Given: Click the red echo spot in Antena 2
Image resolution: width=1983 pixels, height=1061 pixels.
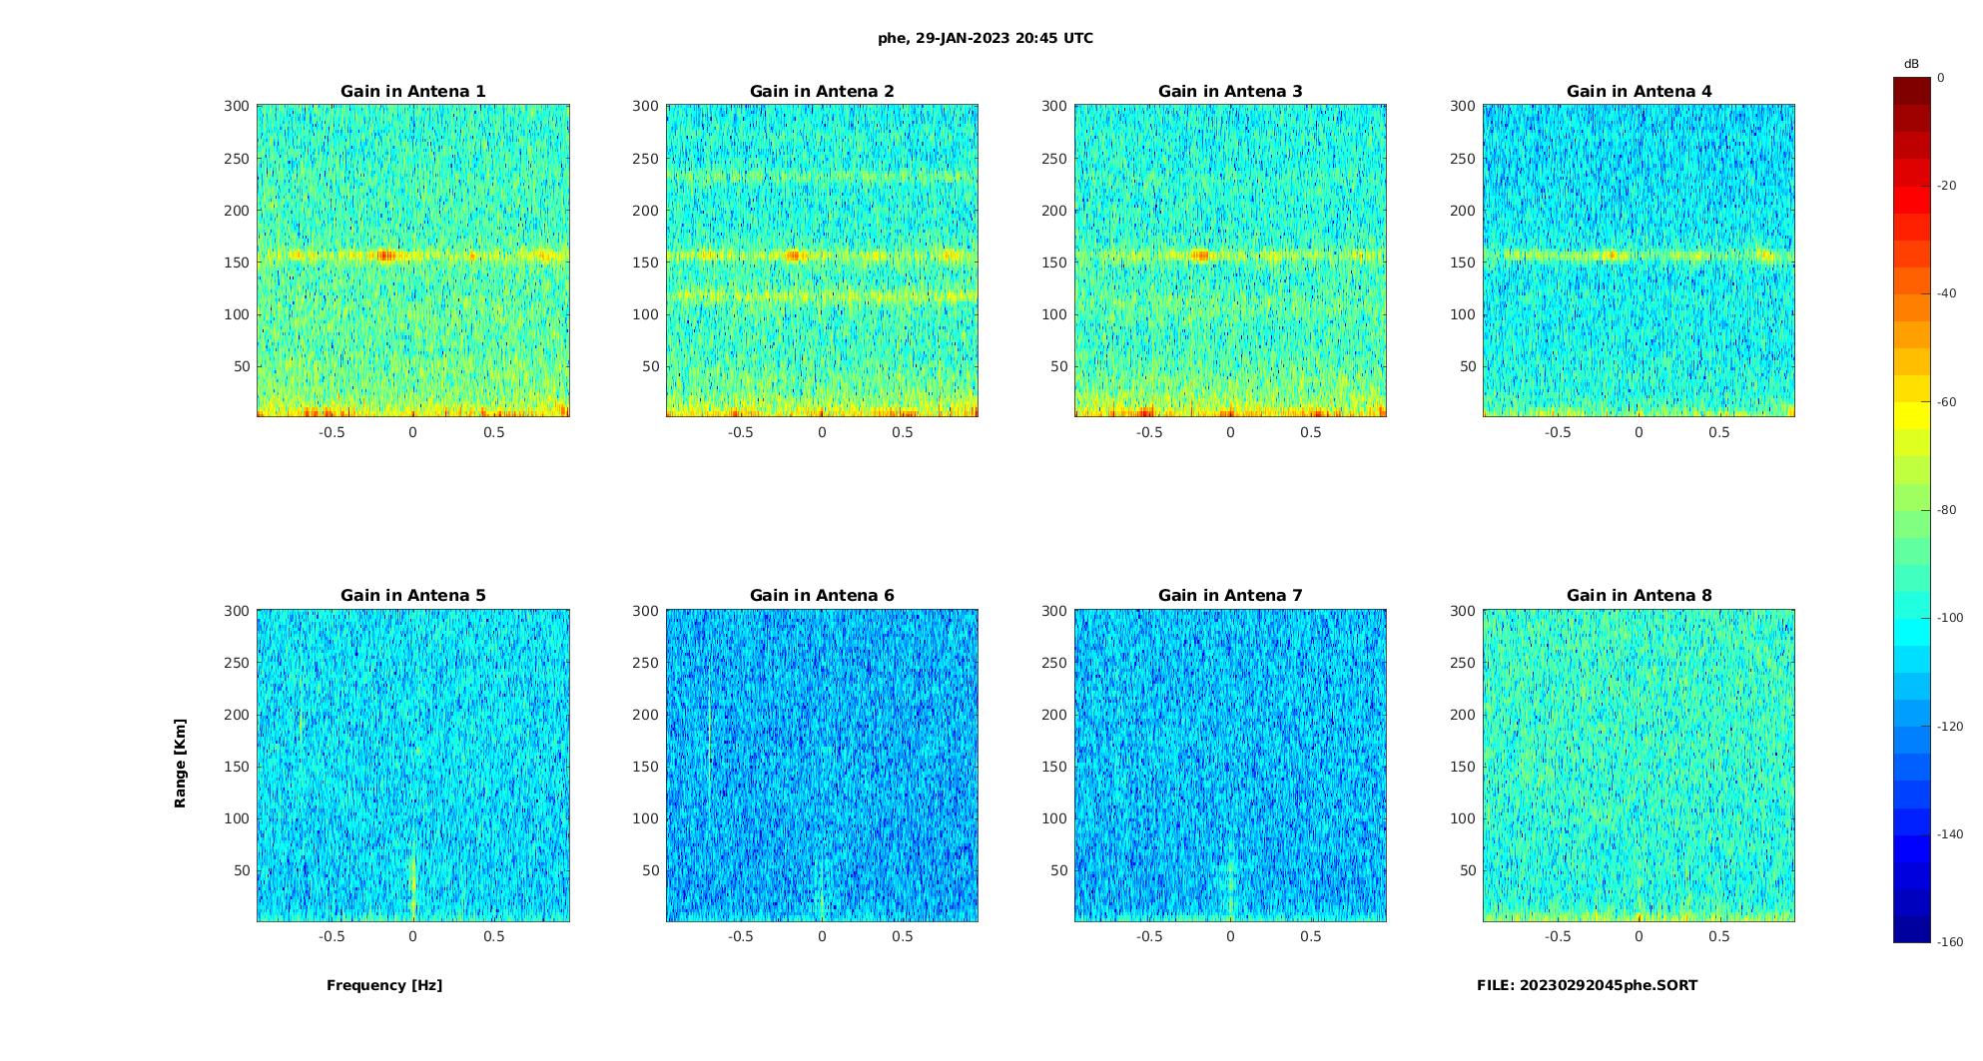Looking at the screenshot, I should pos(795,256).
